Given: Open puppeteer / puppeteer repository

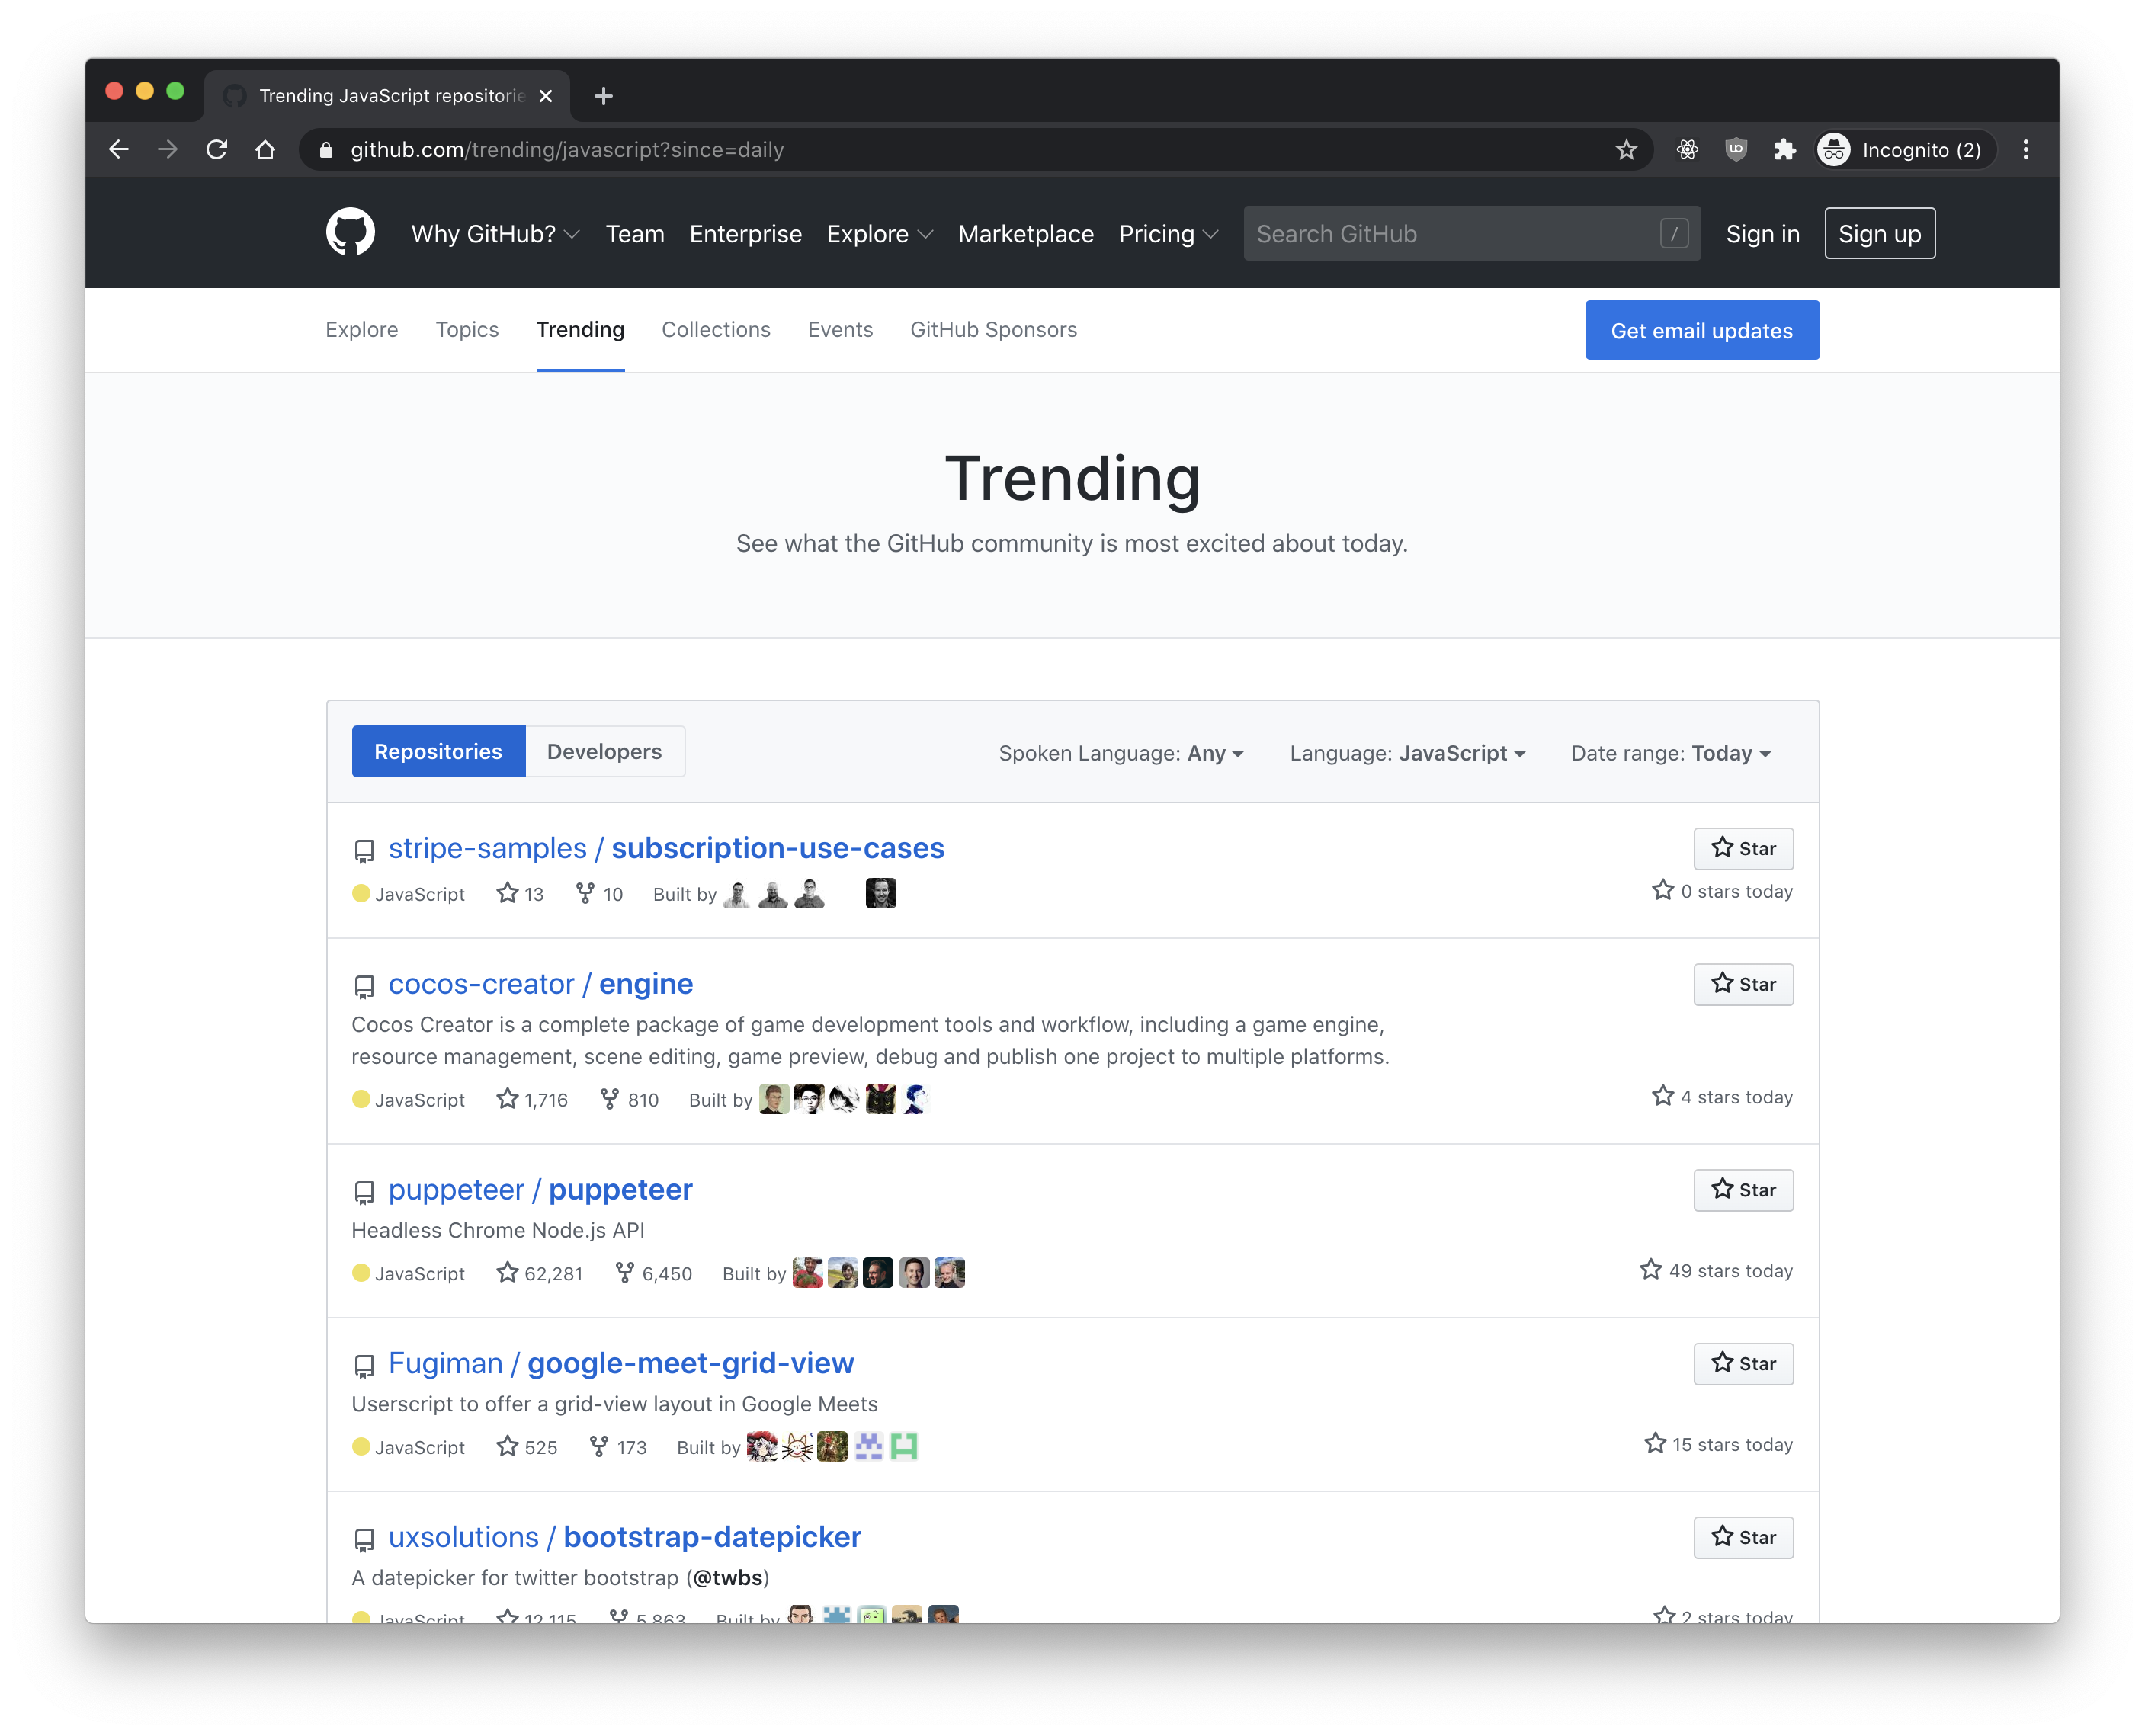Looking at the screenshot, I should coord(540,1190).
